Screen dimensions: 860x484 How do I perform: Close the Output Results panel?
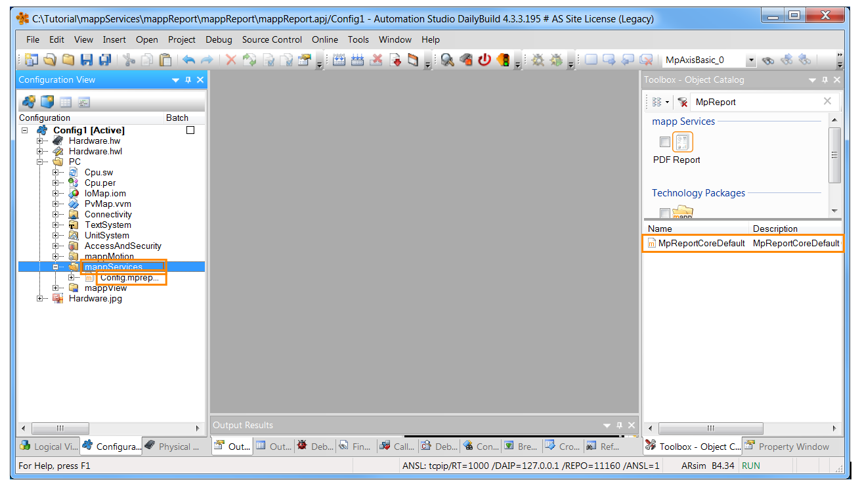(x=632, y=426)
